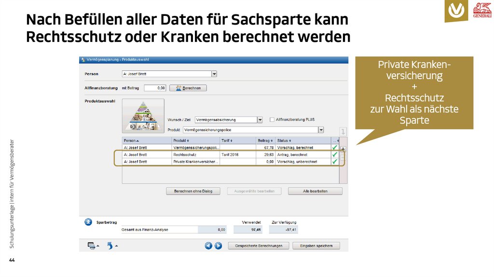The height and width of the screenshot is (277, 494).
Task: Click green checkmark in Vermögenssicherungspolice row
Action: [x=335, y=148]
